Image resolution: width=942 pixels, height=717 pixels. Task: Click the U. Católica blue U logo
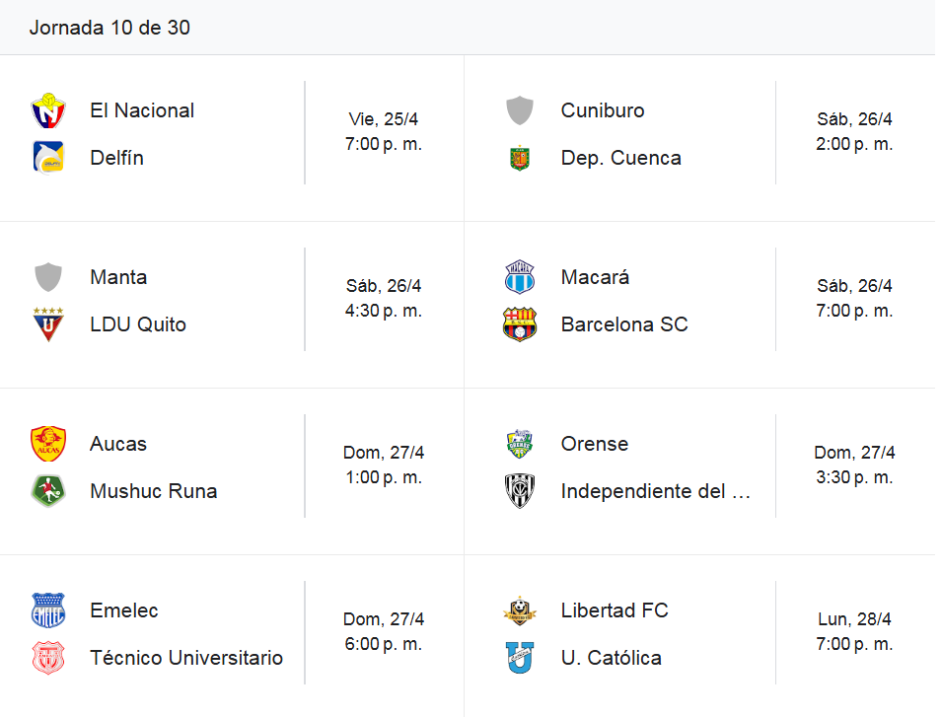(x=520, y=658)
